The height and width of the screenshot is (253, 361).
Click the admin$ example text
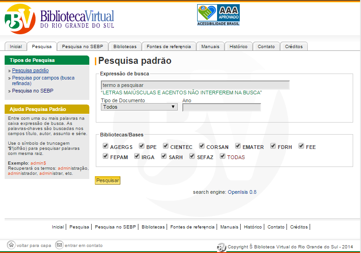pos(38,163)
